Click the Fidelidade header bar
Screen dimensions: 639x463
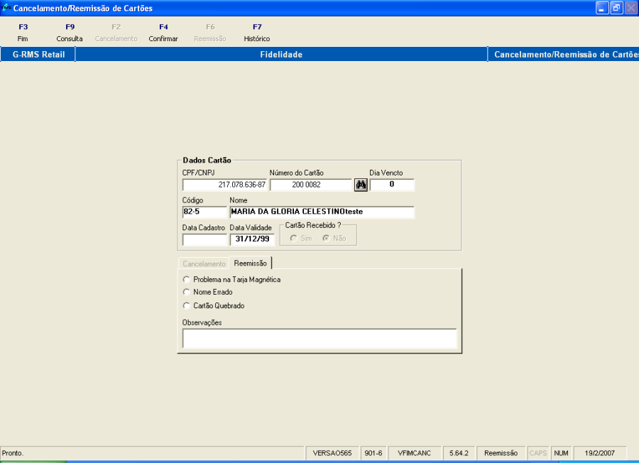(x=281, y=55)
